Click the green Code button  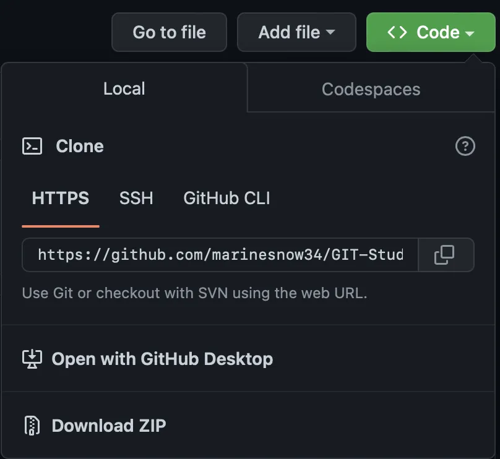click(x=431, y=32)
